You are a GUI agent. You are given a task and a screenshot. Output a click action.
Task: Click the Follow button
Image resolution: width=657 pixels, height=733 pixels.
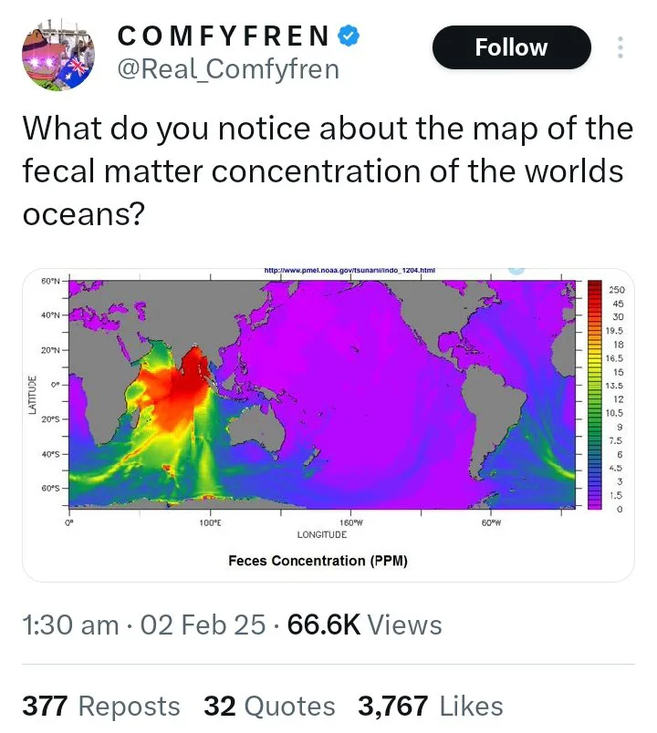[512, 47]
